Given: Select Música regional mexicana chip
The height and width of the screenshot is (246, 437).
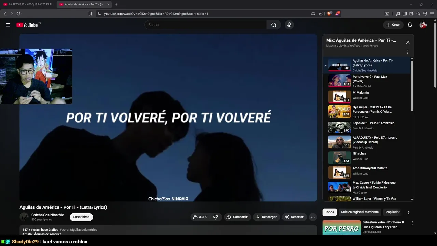Looking at the screenshot, I should click(x=360, y=212).
